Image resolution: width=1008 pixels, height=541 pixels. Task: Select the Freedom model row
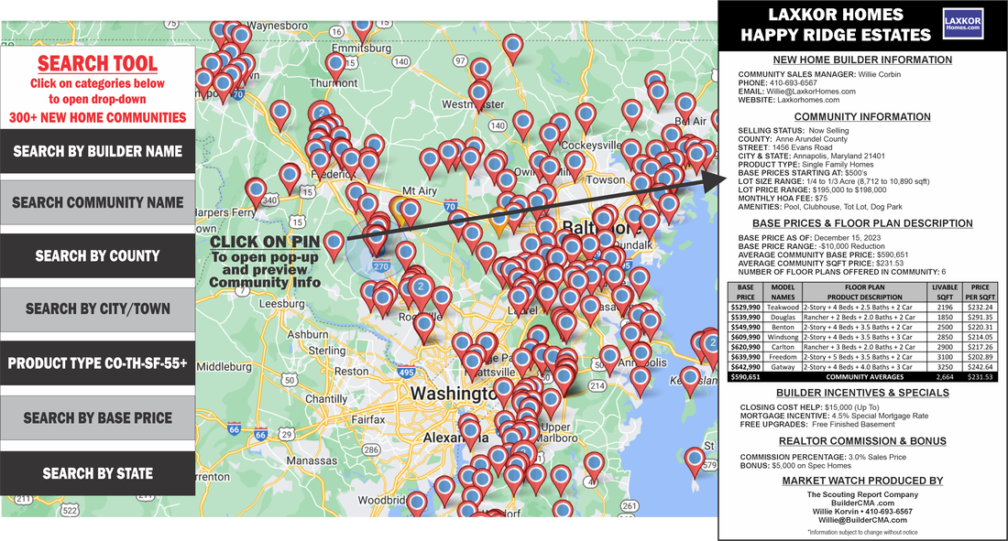tap(862, 357)
